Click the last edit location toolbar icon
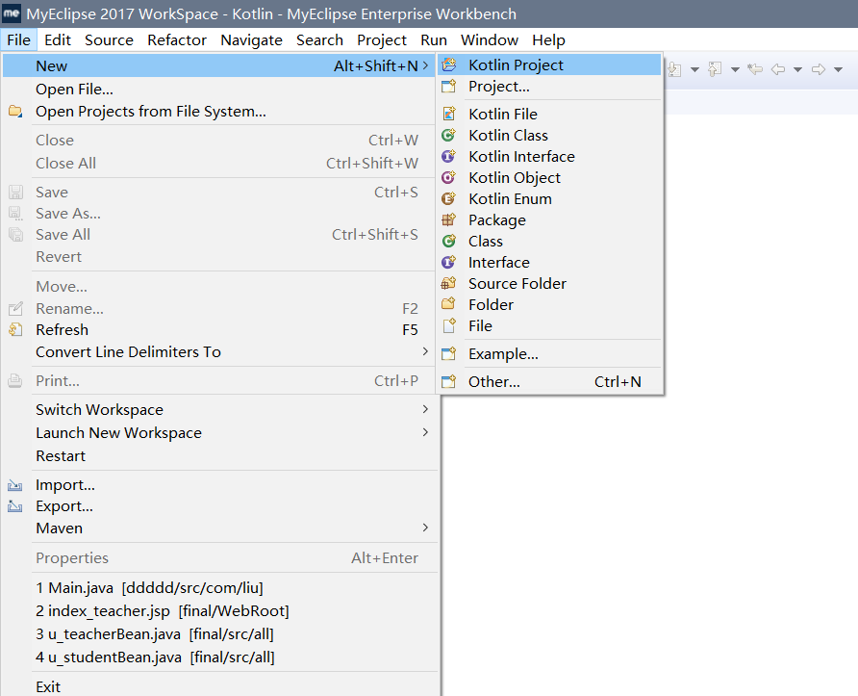Viewport: 858px width, 696px height. click(755, 68)
